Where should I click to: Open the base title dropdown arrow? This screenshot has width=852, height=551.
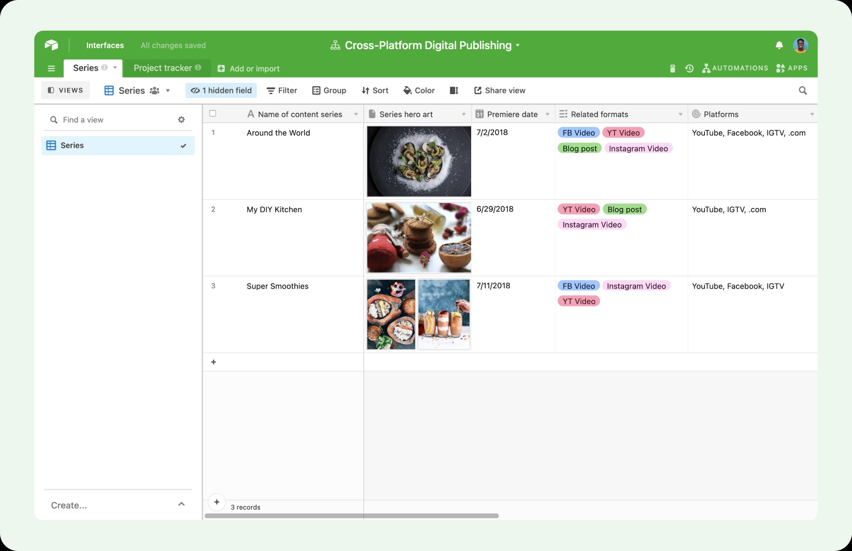pyautogui.click(x=518, y=46)
